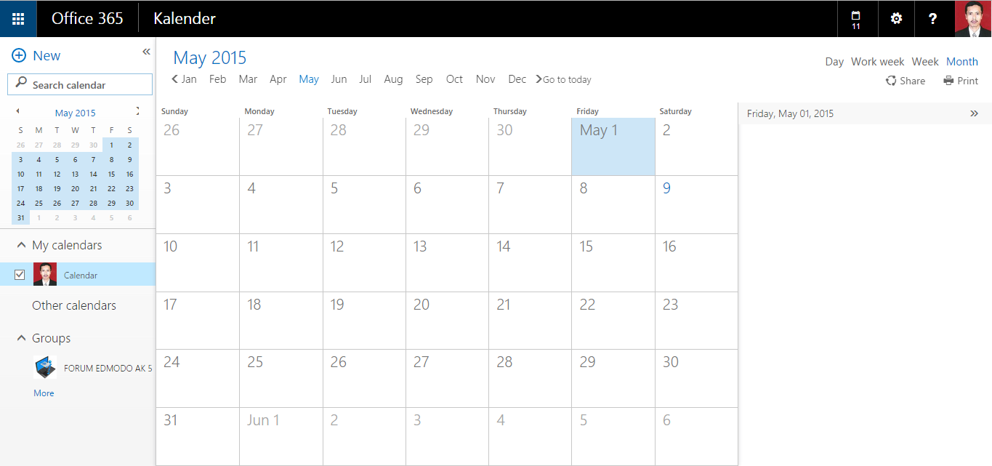The height and width of the screenshot is (466, 992).
Task: Open Settings via the gear icon
Action: click(895, 18)
